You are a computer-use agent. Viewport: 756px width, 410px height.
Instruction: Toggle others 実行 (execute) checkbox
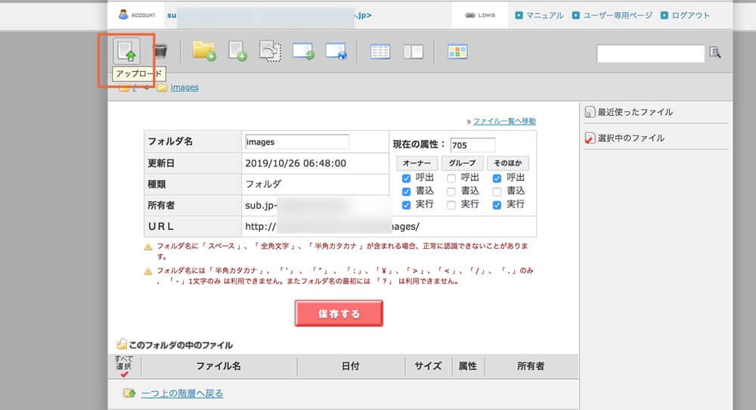pyautogui.click(x=497, y=206)
